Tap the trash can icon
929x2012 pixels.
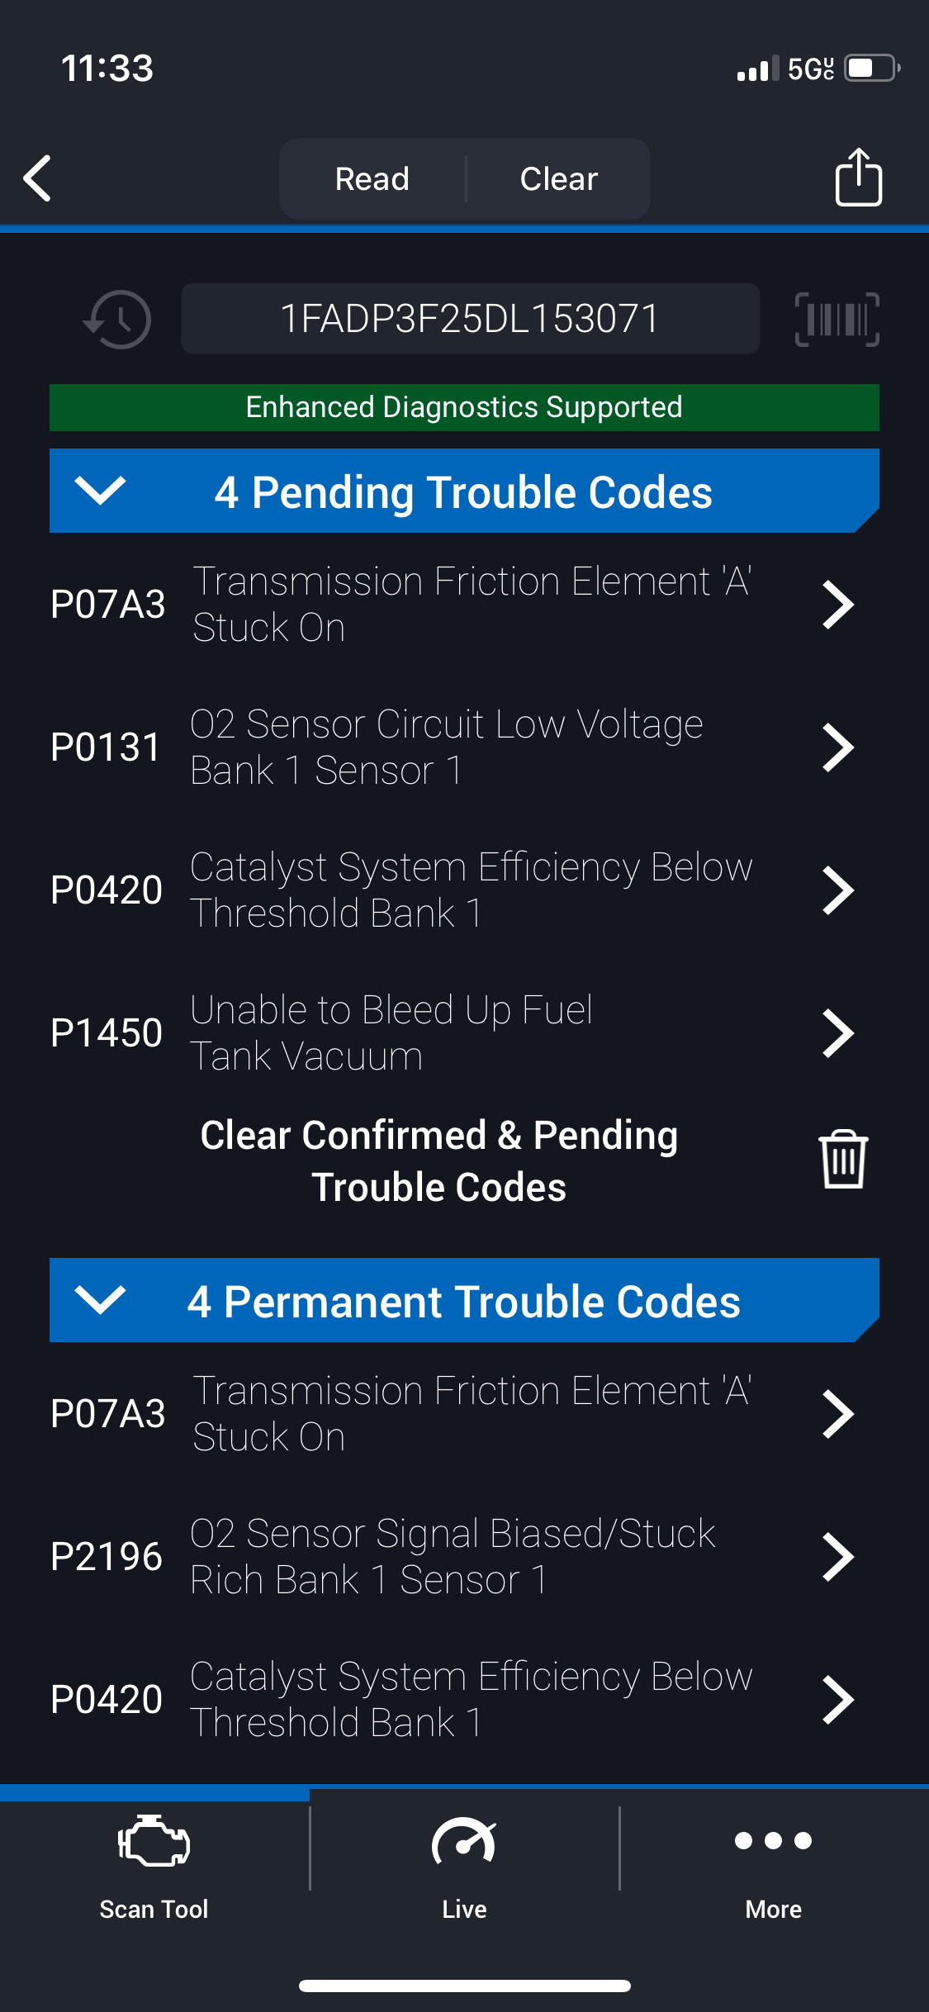pos(842,1160)
